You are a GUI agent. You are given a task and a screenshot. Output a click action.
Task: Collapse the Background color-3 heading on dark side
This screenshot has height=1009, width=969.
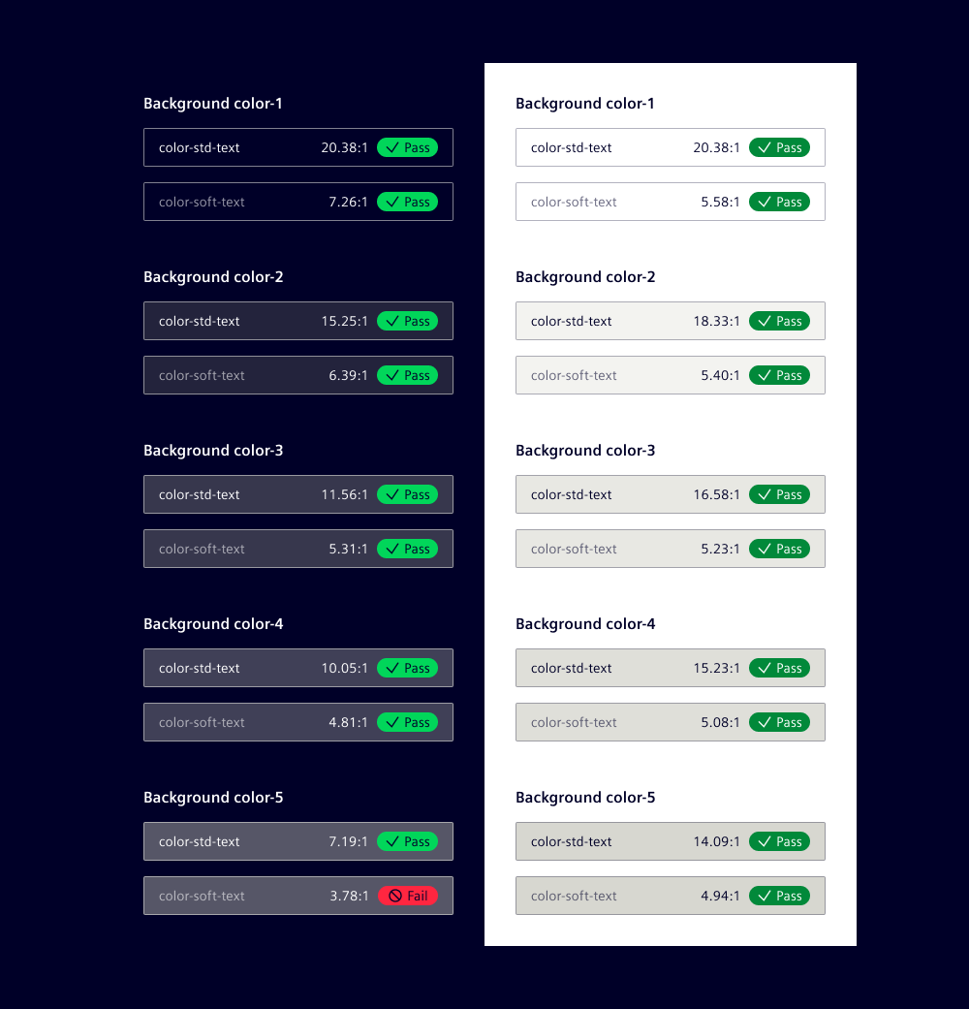[x=213, y=450]
